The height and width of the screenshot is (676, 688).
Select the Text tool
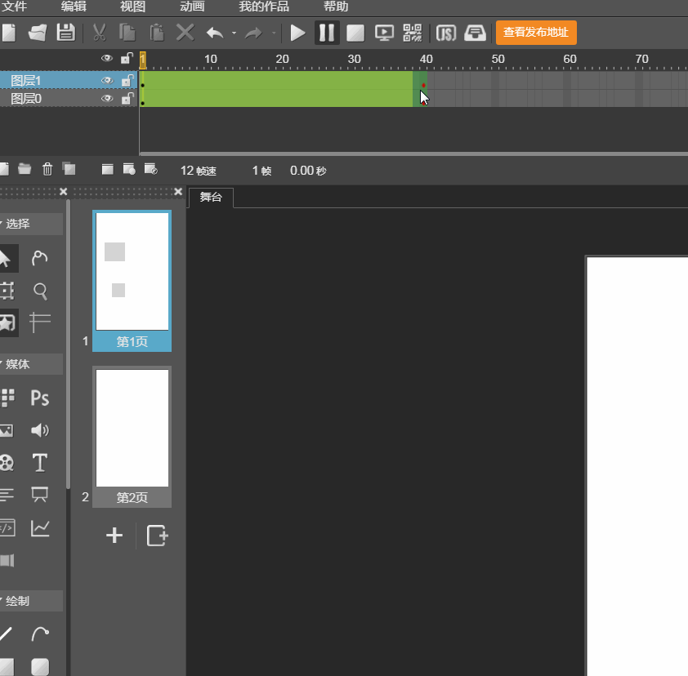tap(39, 463)
